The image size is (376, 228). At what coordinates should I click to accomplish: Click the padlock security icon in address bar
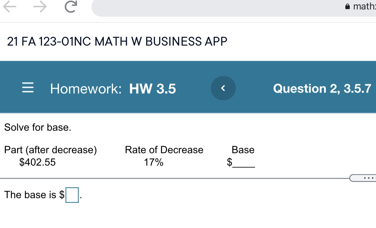point(347,6)
